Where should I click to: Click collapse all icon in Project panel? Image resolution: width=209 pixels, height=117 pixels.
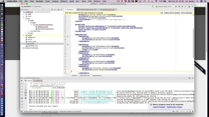point(55,9)
